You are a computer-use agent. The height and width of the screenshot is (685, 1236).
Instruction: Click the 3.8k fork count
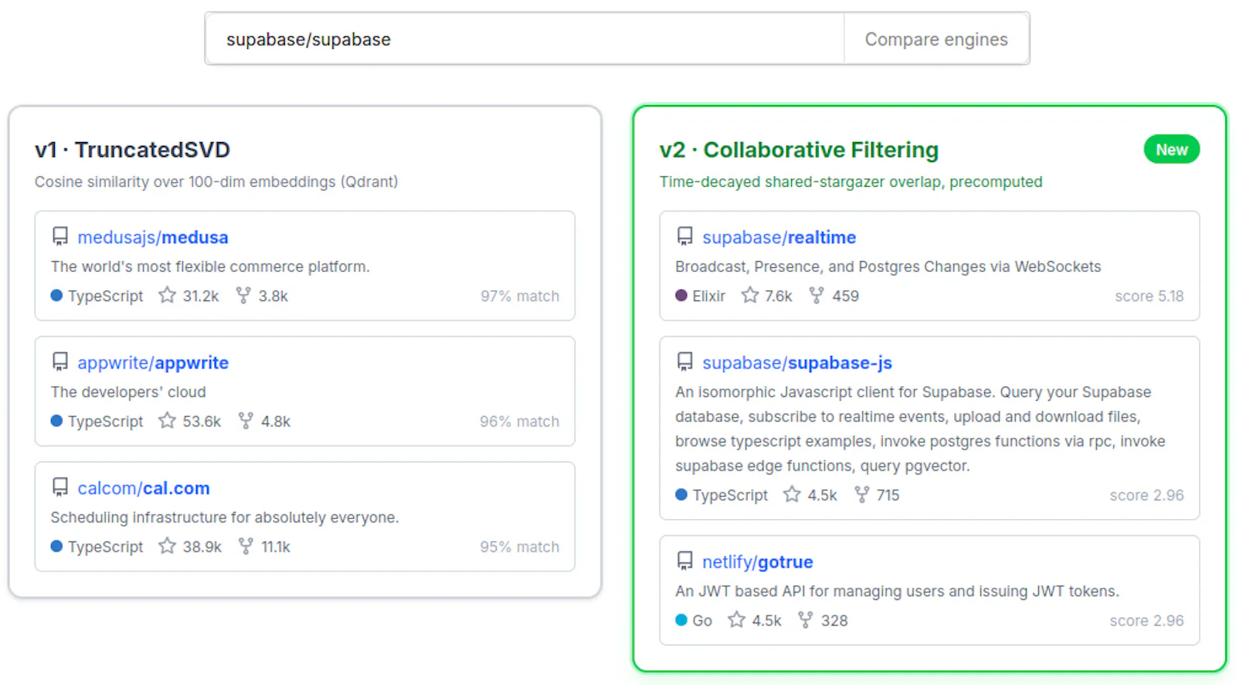point(273,296)
